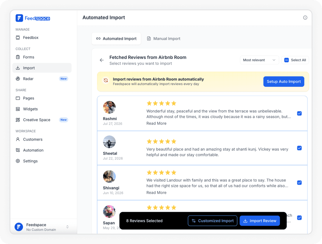Go back using the left arrow icon
The height and width of the screenshot is (244, 322).
102,60
